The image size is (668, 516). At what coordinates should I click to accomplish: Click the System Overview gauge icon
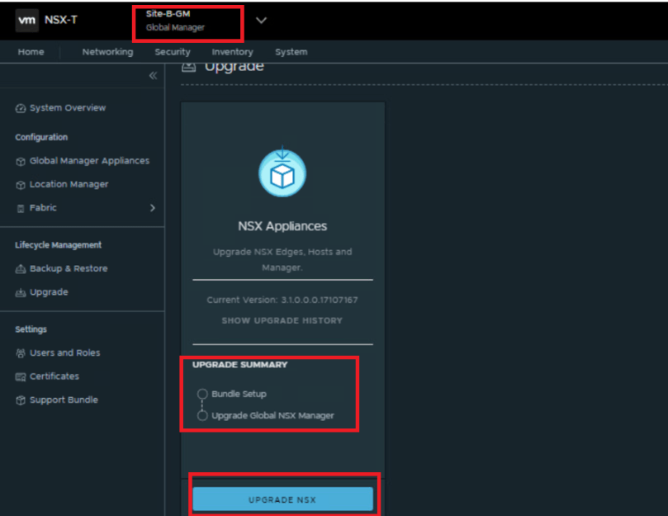(x=21, y=108)
